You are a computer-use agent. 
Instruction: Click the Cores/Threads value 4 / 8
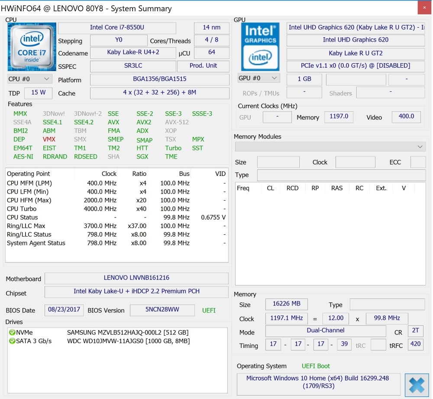pyautogui.click(x=212, y=40)
